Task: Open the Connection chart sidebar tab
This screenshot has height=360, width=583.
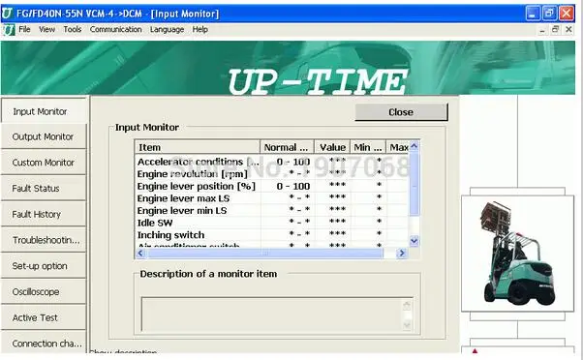Action: click(44, 343)
